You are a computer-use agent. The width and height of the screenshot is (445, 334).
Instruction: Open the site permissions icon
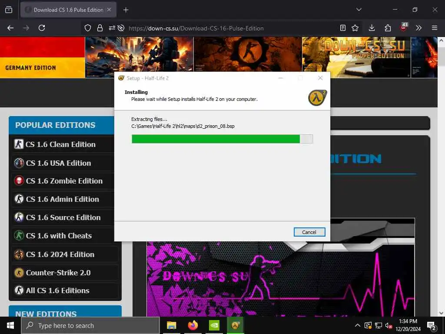click(x=112, y=28)
